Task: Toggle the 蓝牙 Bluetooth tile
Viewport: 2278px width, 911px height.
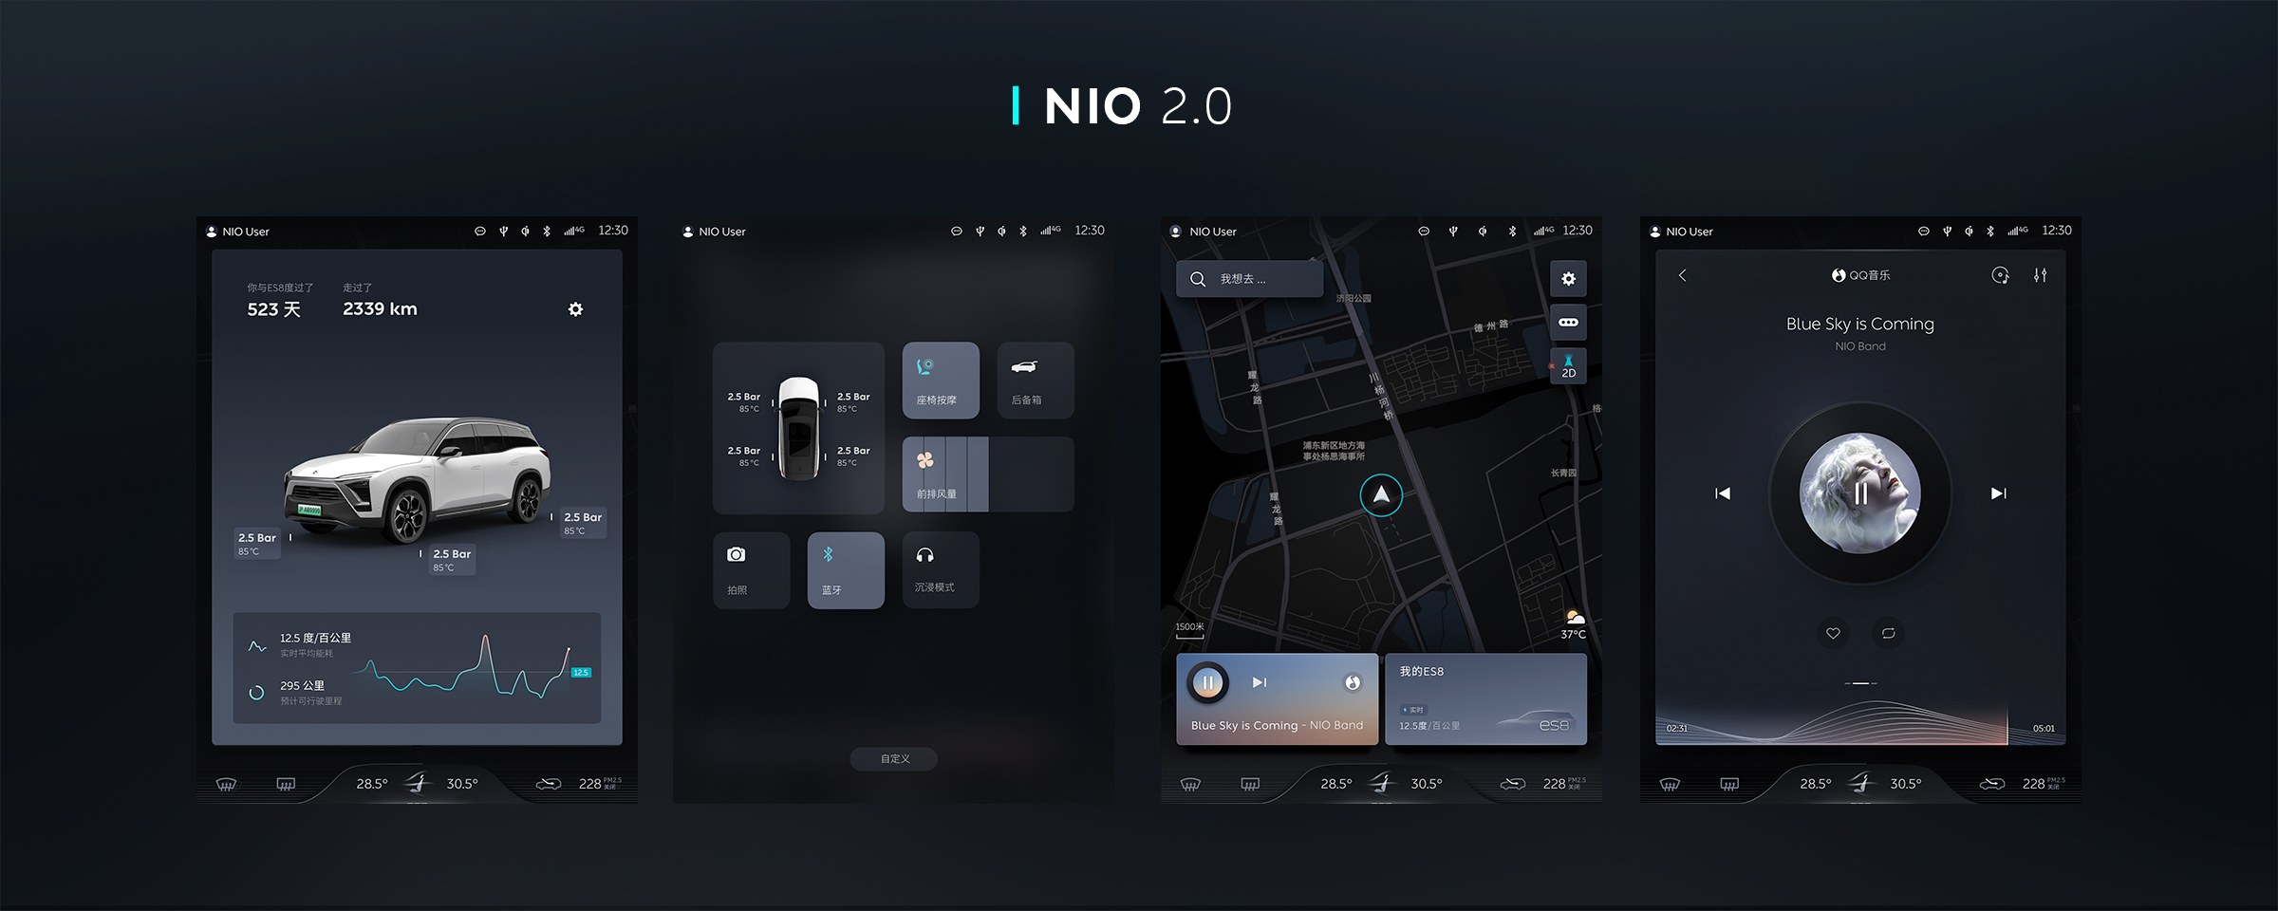Action: point(846,570)
